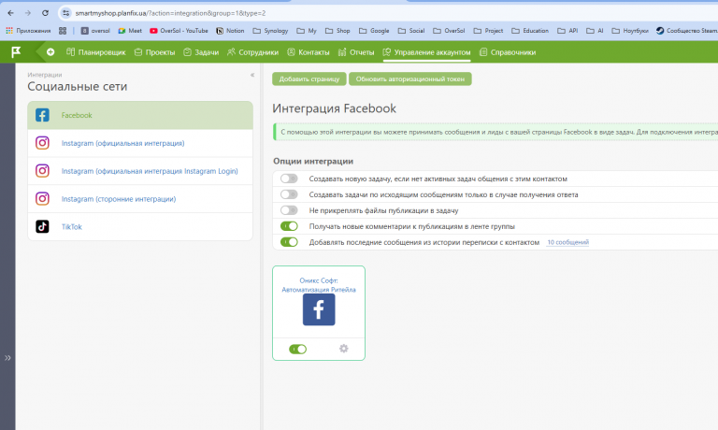
Task: Disable Добавлять последние сообщения toggle
Action: coord(289,242)
